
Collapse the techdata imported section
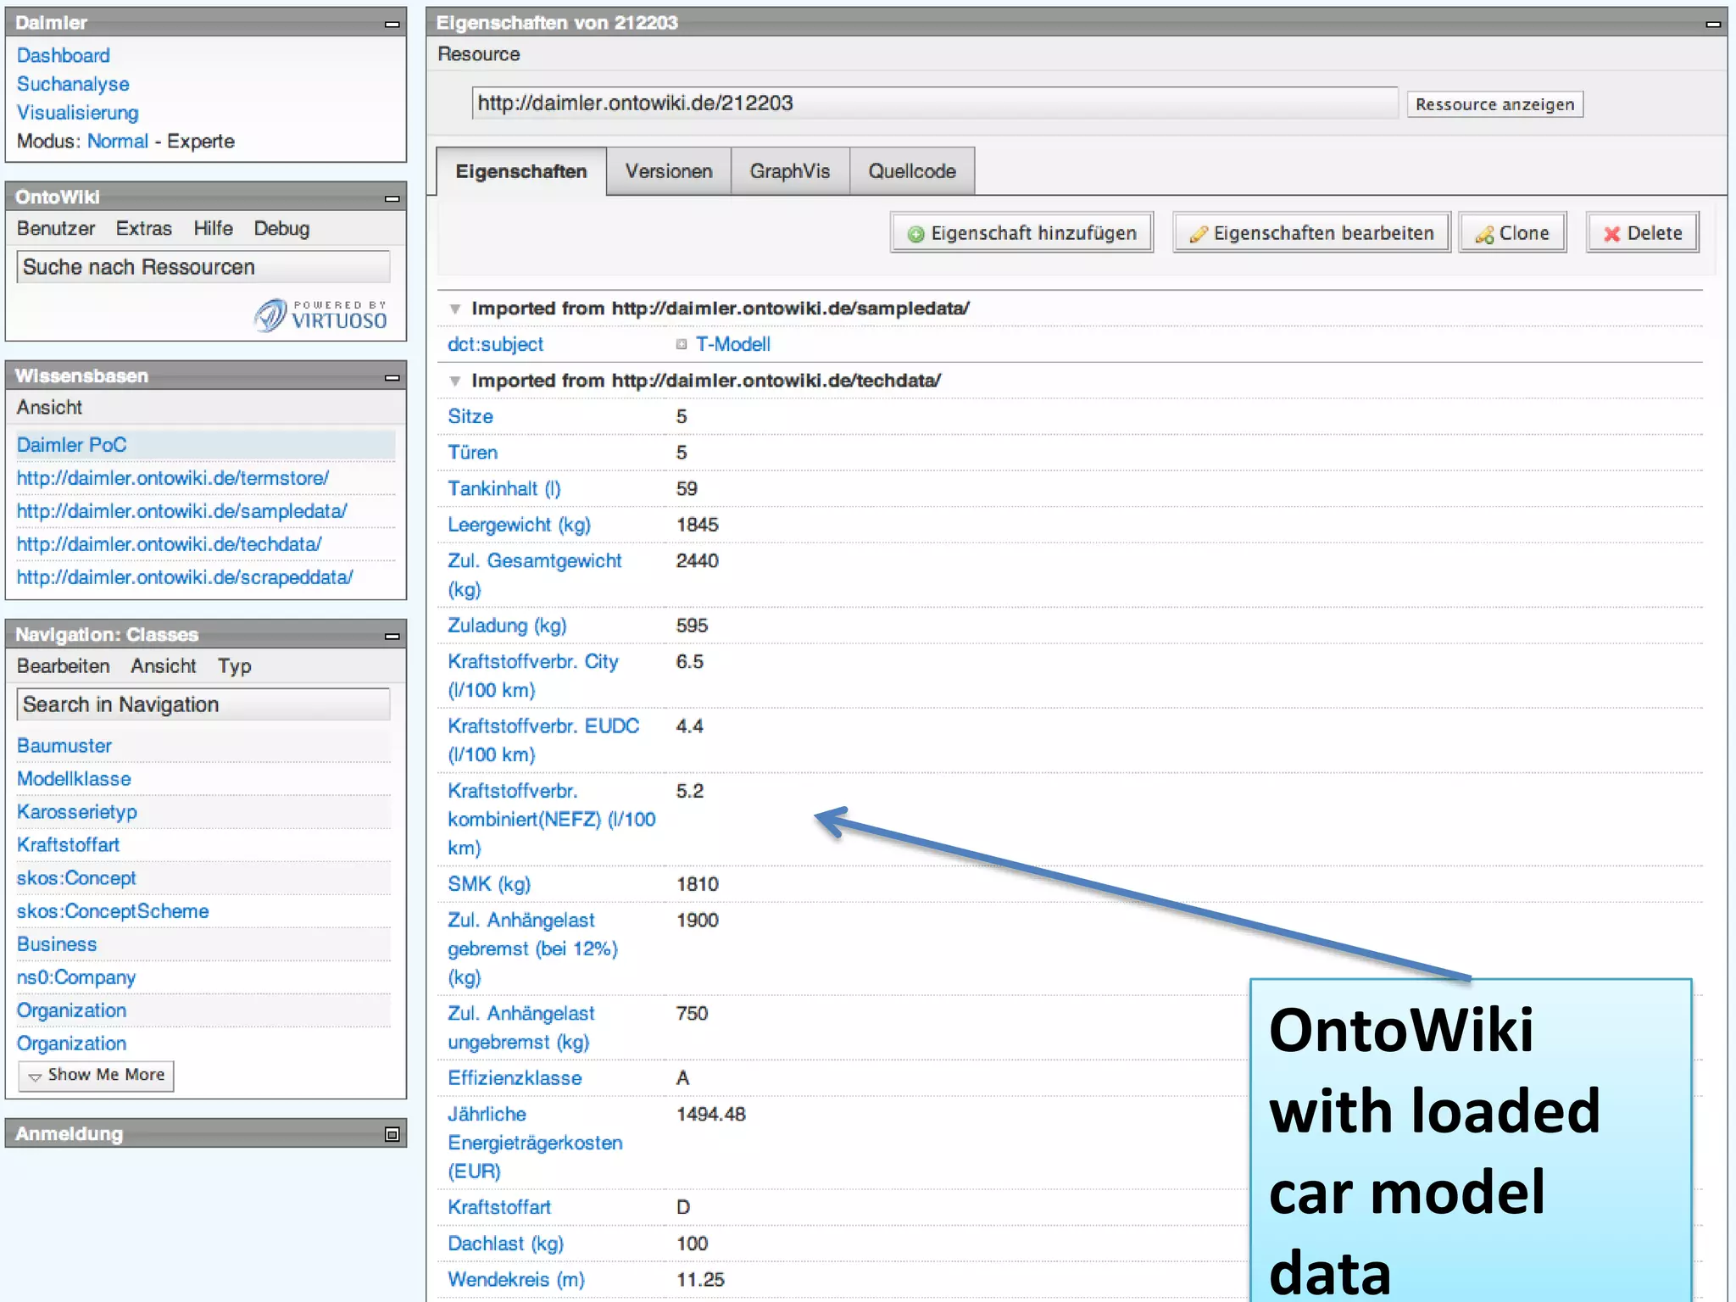(455, 381)
